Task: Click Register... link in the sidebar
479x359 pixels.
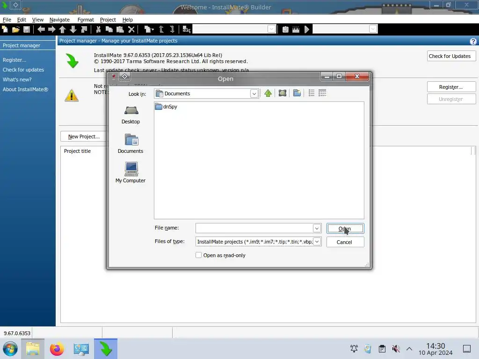Action: click(15, 60)
